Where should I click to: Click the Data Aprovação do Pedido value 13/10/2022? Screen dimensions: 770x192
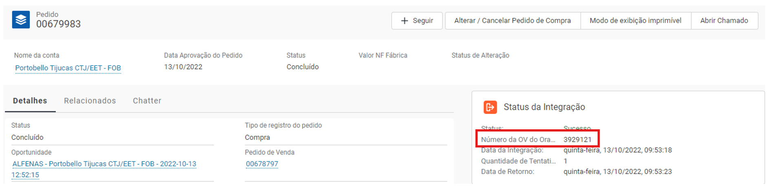(x=183, y=67)
